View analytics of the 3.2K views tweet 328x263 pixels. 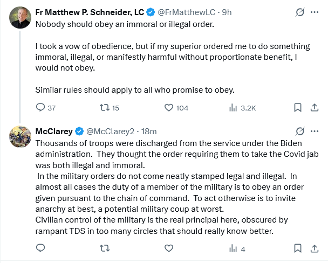point(234,108)
